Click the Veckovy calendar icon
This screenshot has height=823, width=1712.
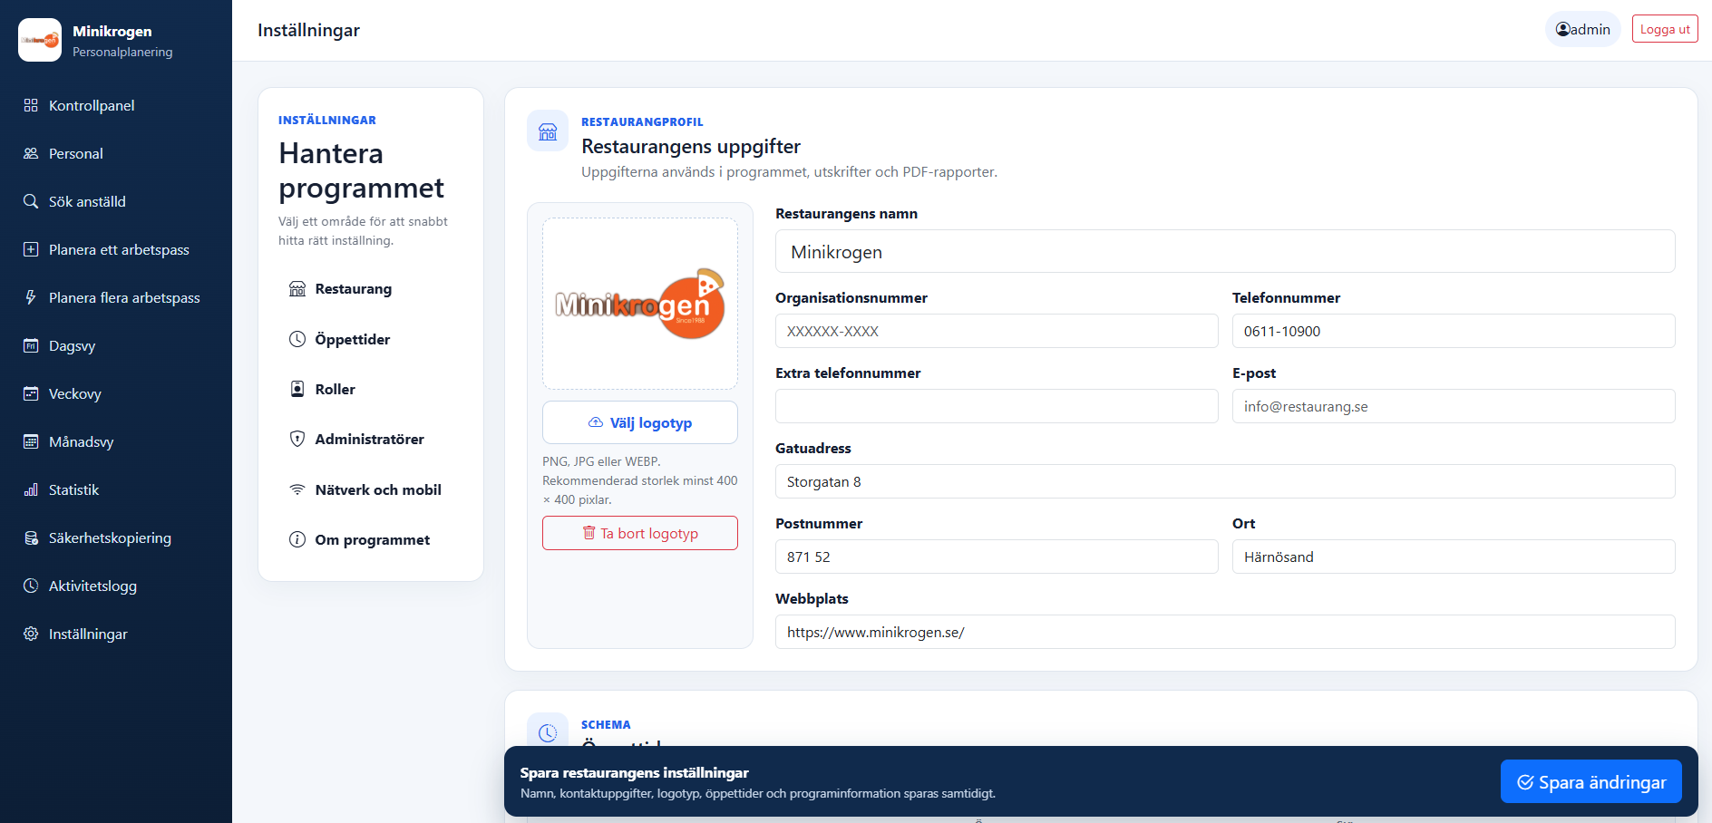point(31,393)
